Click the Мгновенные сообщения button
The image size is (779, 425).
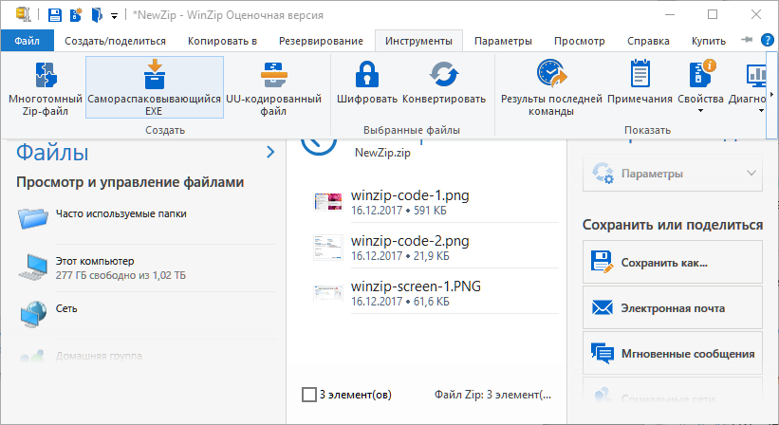coord(672,353)
